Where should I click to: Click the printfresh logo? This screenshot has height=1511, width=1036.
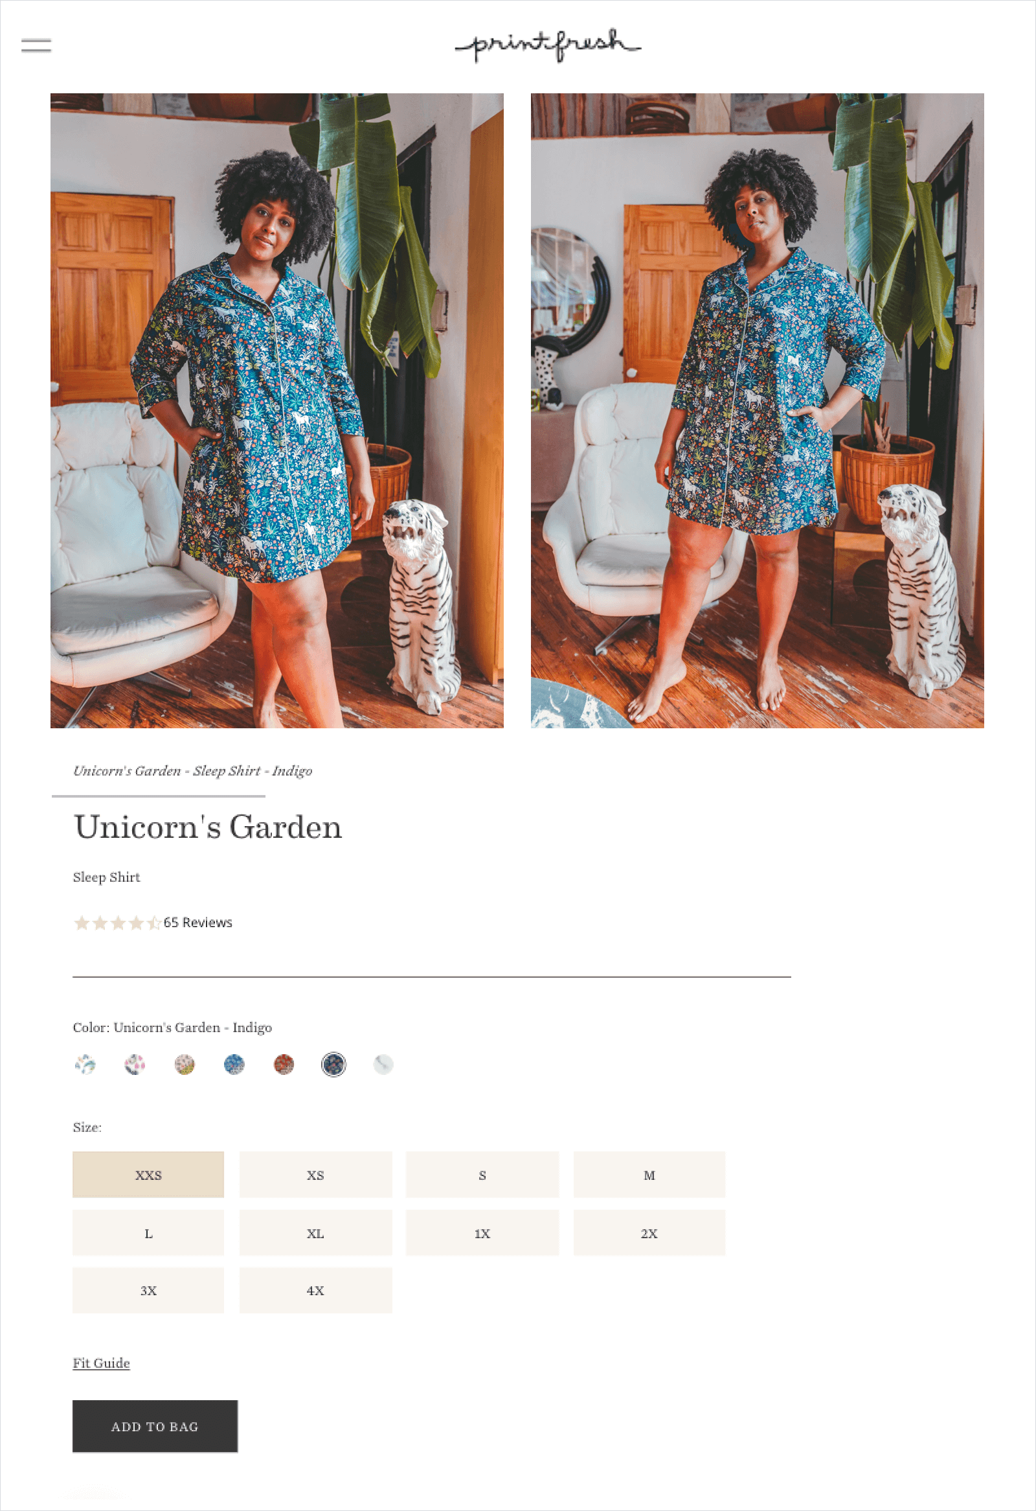[x=547, y=45]
